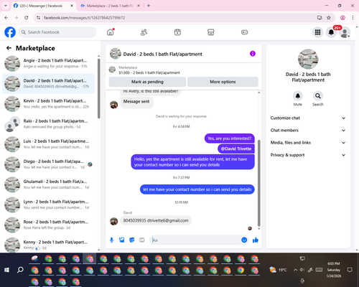Click the @David Trivette mention
This screenshot has width=359, height=287.
coord(236,149)
